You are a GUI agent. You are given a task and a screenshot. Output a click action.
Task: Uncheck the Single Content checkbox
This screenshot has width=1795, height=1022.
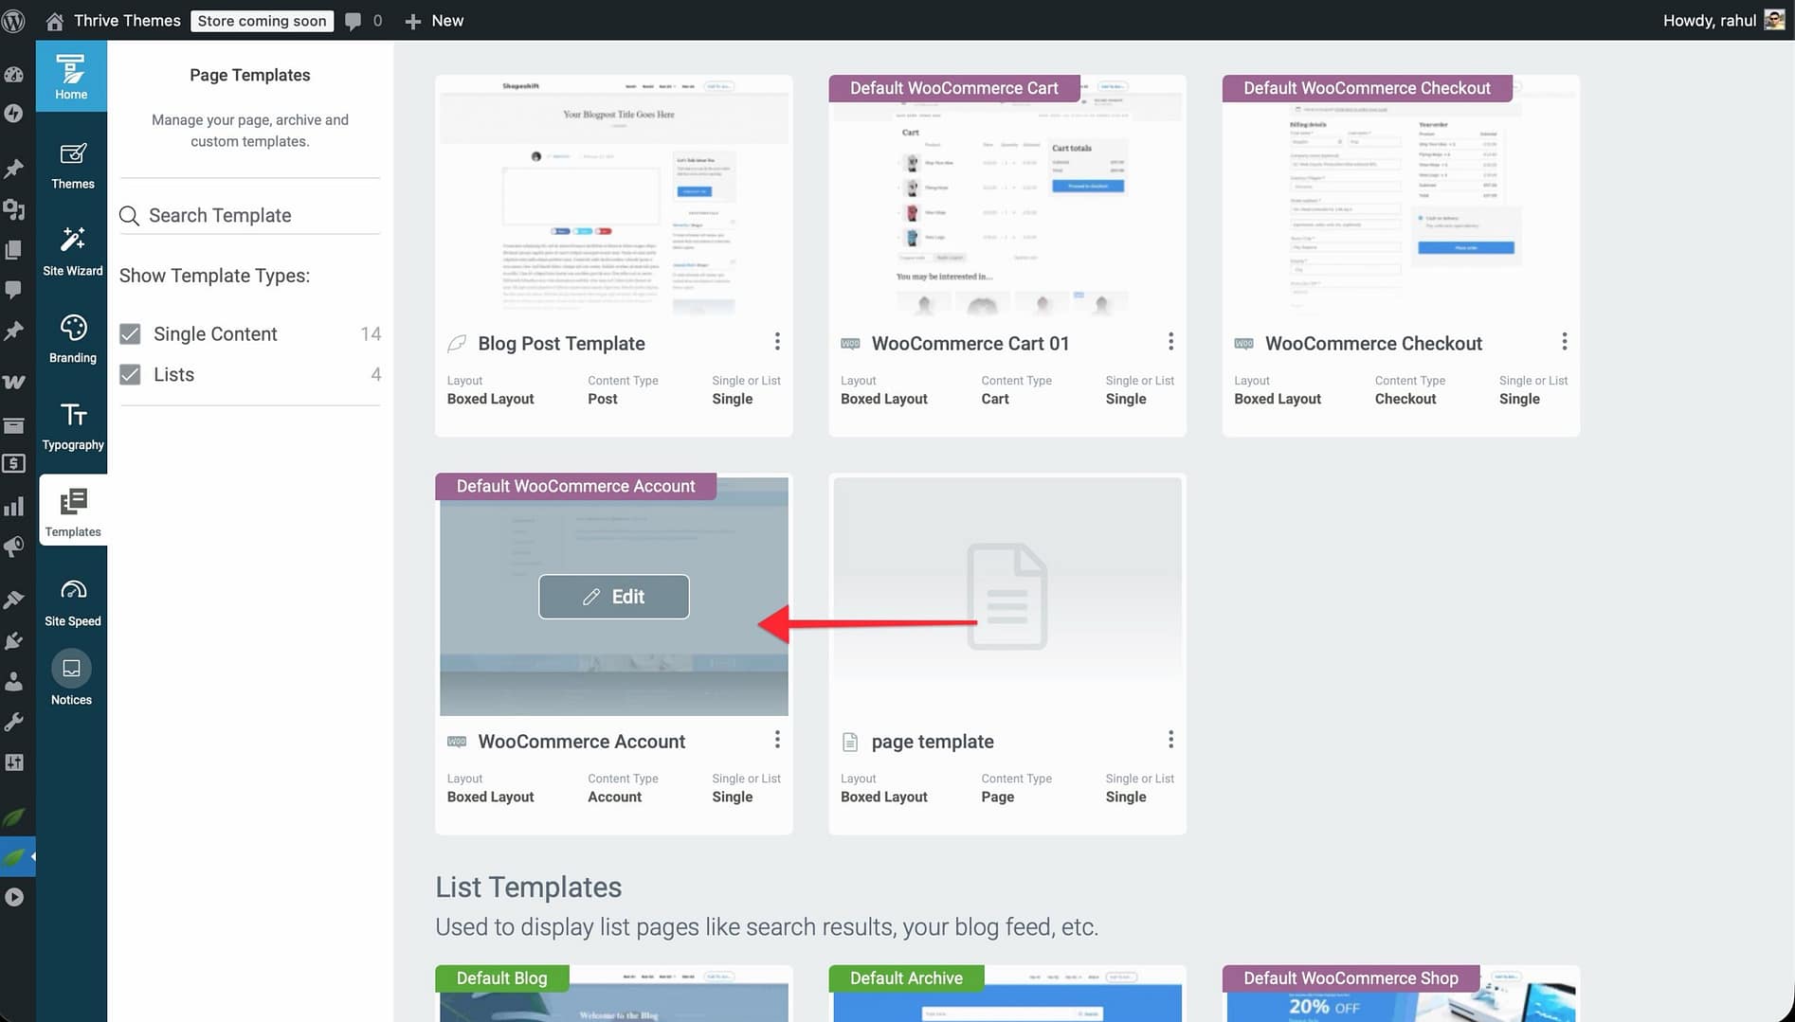(131, 334)
